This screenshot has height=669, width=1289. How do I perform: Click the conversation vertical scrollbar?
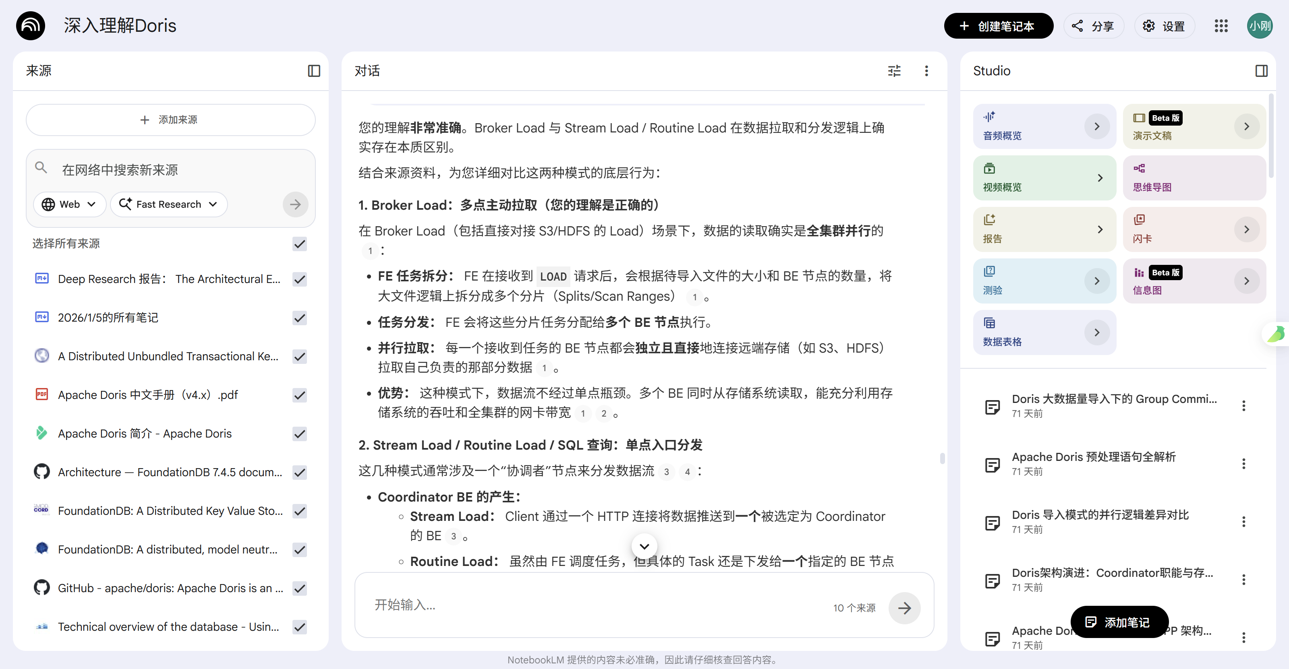tap(942, 458)
